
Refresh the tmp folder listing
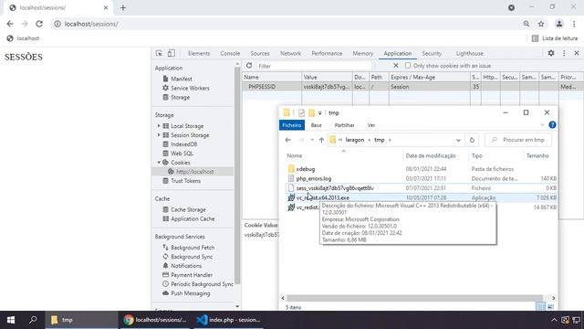[472, 140]
